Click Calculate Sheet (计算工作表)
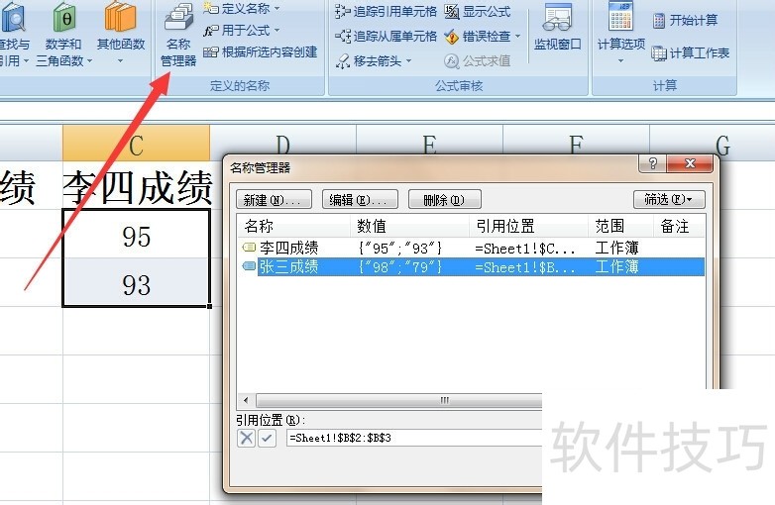Image resolution: width=775 pixels, height=505 pixels. click(x=690, y=52)
